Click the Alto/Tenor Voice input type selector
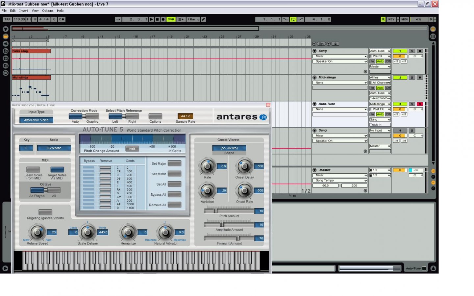 click(x=36, y=120)
